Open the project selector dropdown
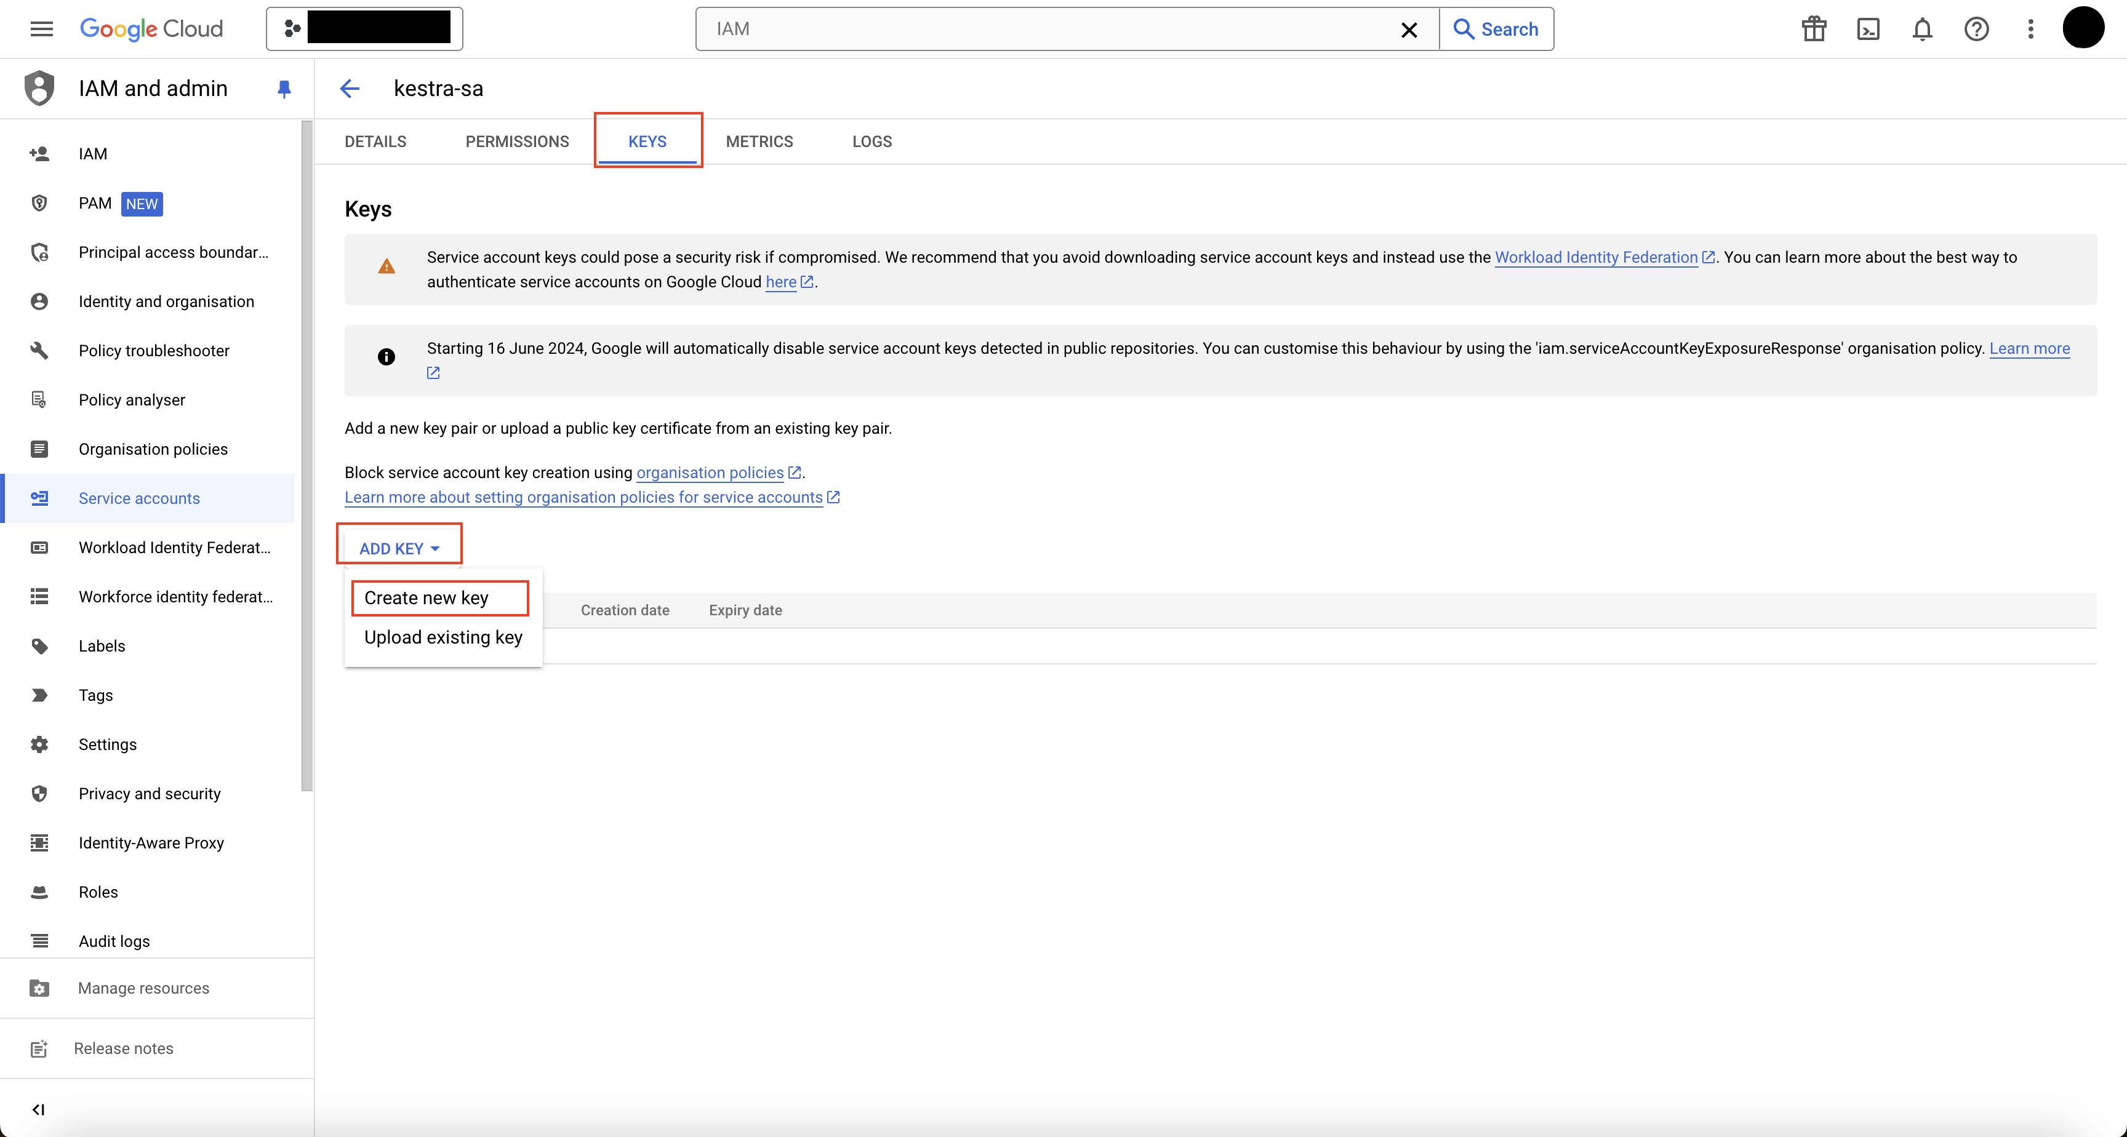The image size is (2127, 1137). [364, 29]
